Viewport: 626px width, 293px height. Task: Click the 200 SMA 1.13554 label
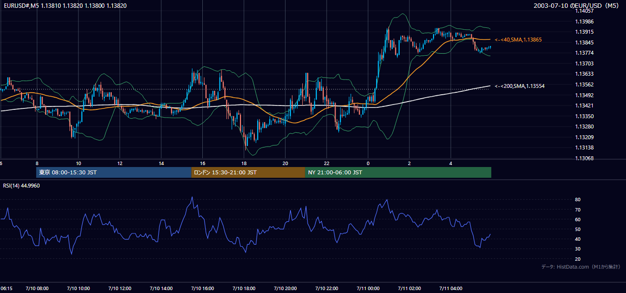pyautogui.click(x=520, y=86)
